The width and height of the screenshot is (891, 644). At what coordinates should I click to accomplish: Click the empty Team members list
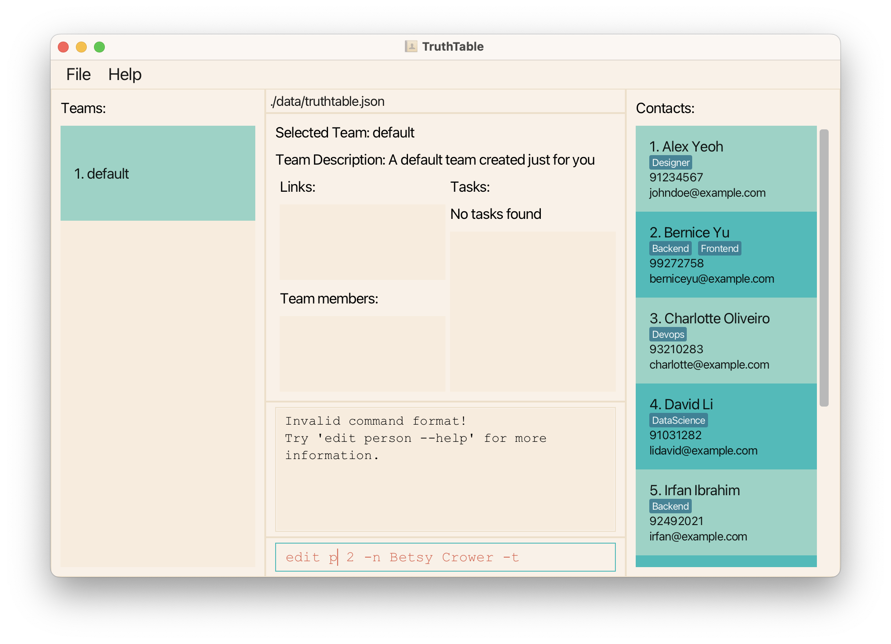362,353
